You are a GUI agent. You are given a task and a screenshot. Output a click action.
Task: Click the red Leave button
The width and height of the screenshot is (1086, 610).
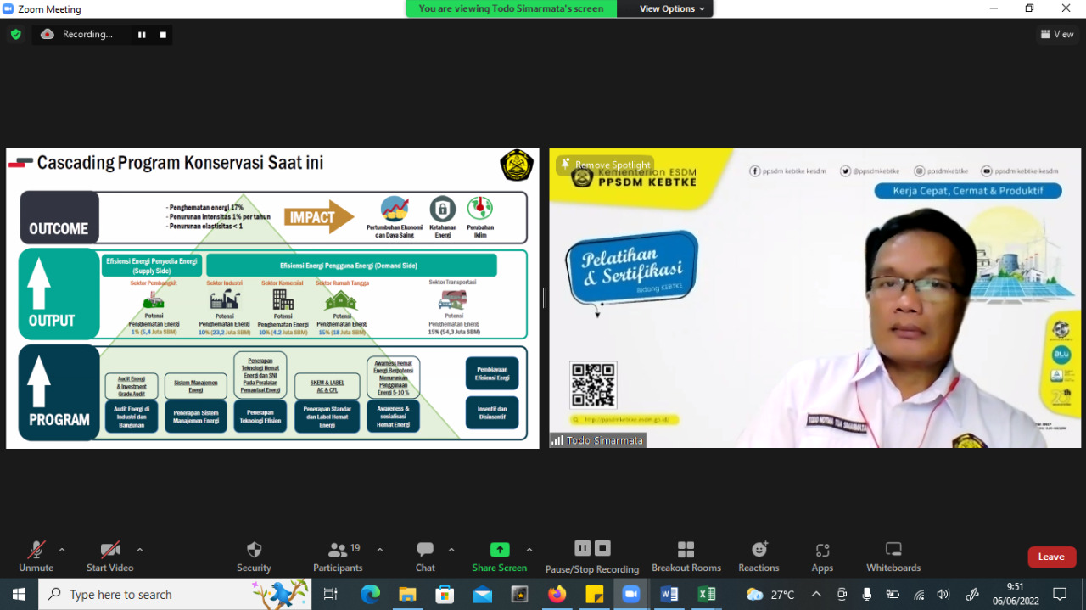coord(1051,557)
